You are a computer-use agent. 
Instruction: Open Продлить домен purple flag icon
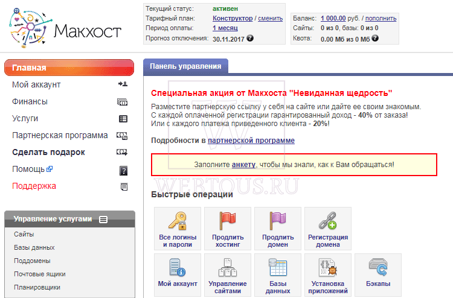click(x=278, y=221)
